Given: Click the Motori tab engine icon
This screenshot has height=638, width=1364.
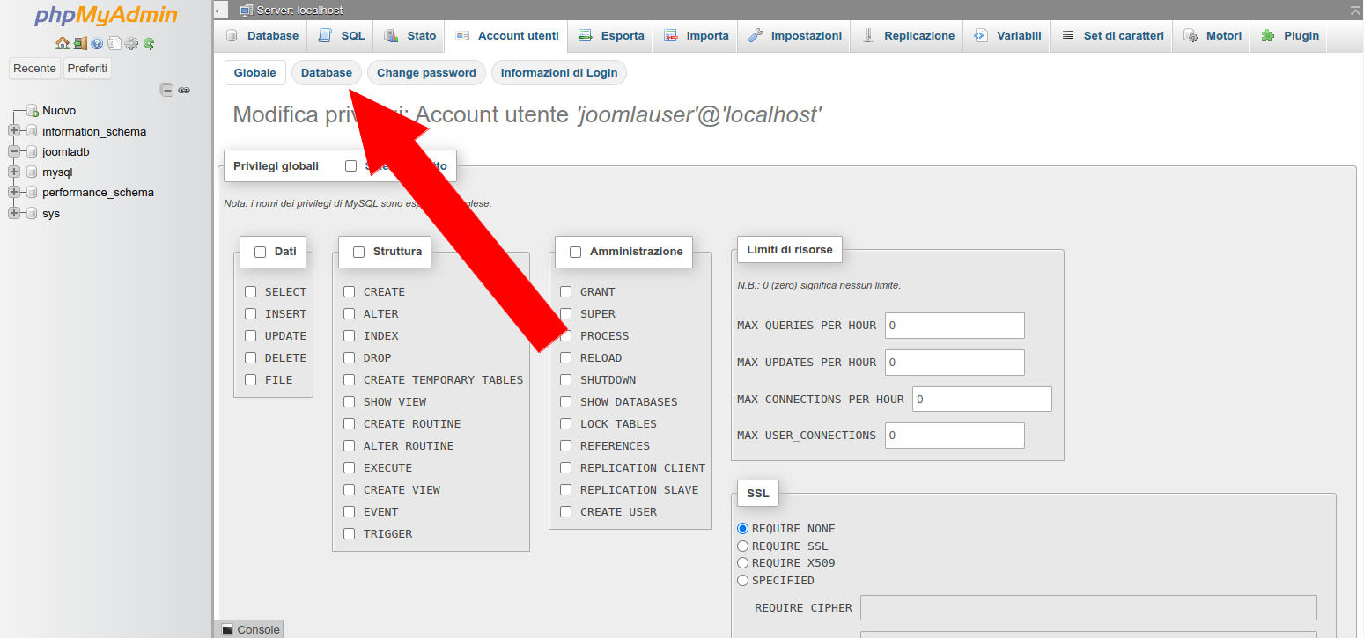Looking at the screenshot, I should 1191,36.
